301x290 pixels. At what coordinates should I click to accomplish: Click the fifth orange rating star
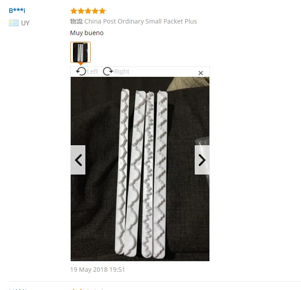coord(102,11)
